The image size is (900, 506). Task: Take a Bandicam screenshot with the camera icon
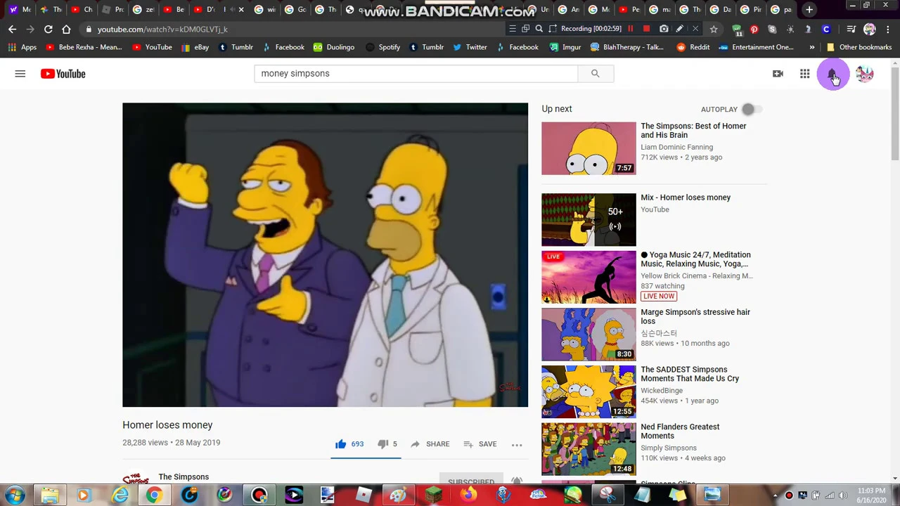coord(664,29)
